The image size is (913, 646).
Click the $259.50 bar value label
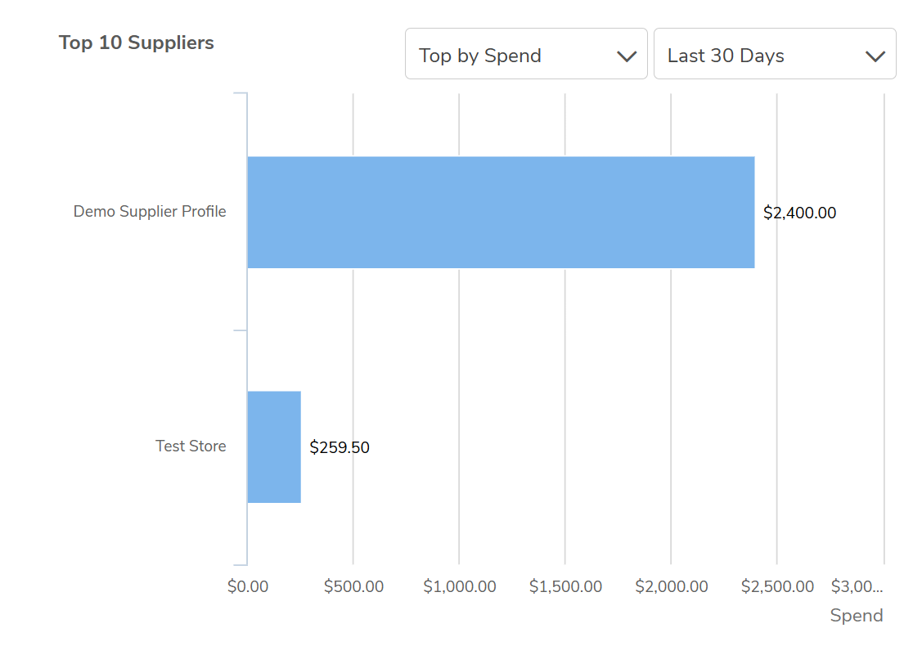click(x=340, y=448)
